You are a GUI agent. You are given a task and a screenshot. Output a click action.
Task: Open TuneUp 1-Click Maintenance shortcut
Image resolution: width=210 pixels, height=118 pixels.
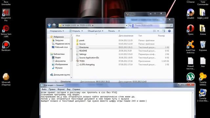[x=203, y=95]
